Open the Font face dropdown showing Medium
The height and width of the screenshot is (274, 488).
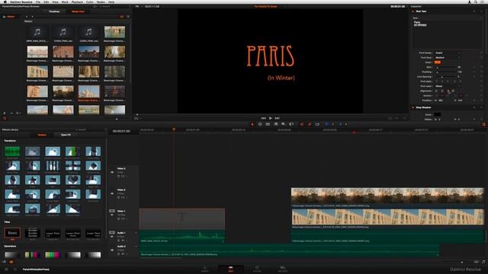click(x=448, y=58)
